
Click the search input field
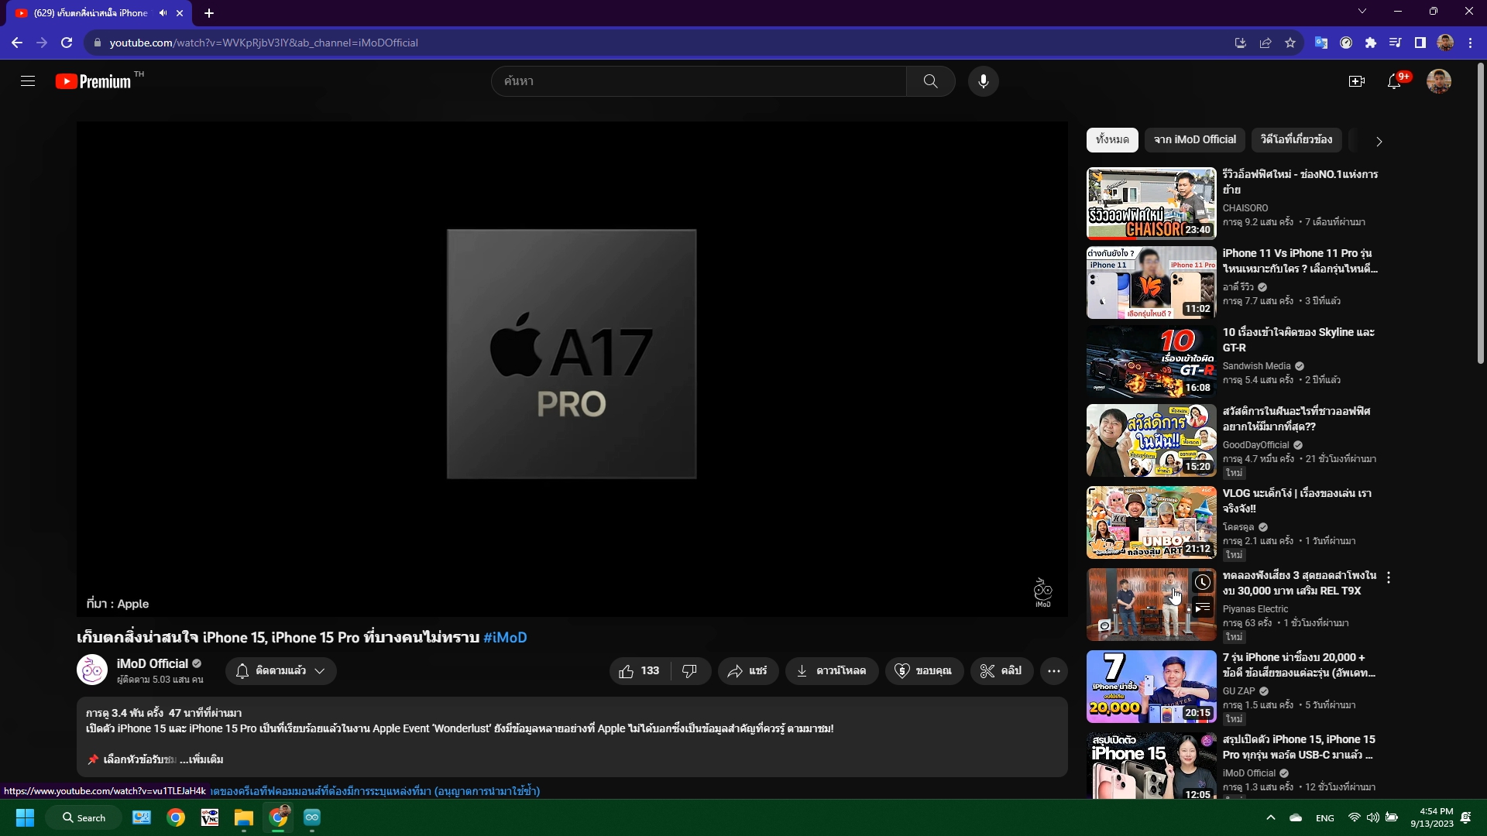pyautogui.click(x=699, y=81)
